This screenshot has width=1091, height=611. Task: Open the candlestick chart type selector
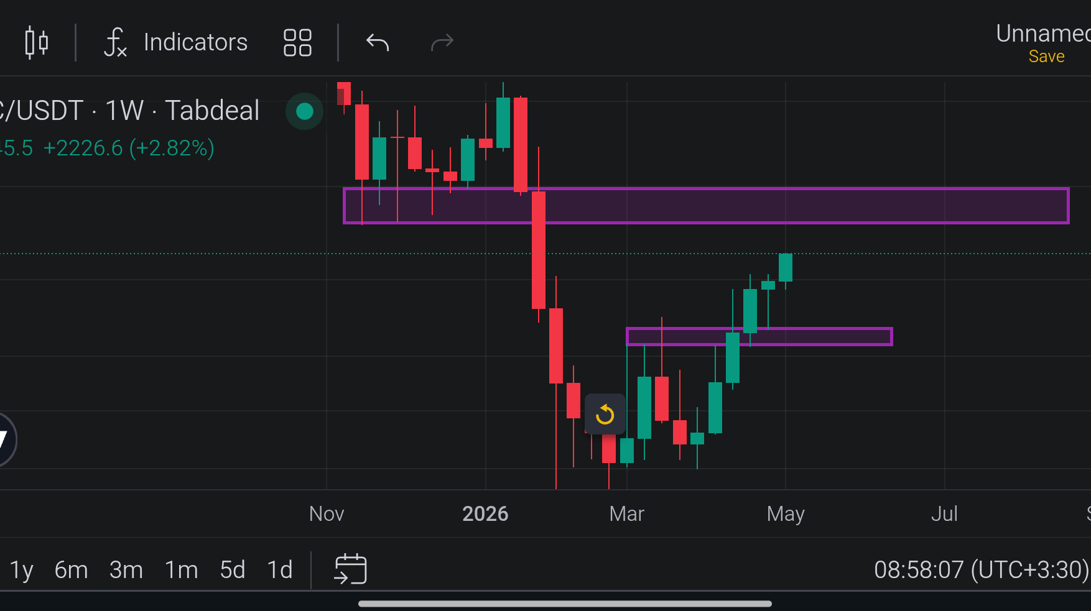click(x=37, y=42)
